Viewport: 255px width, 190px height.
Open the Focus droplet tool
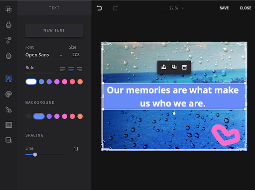(8, 56)
